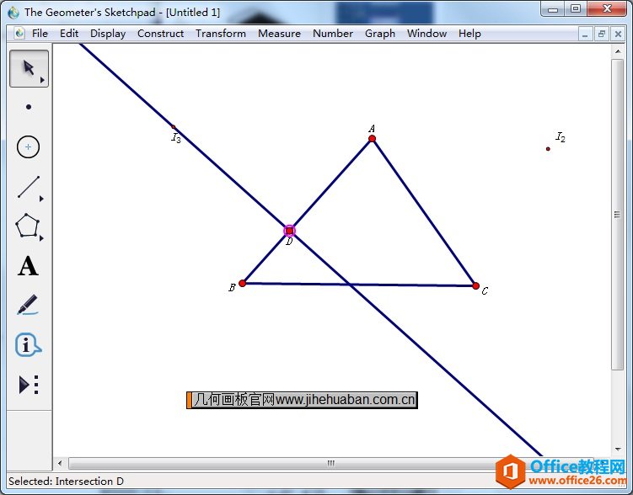Open the Measure menu
Viewport: 633px width, 495px height.
tap(279, 34)
